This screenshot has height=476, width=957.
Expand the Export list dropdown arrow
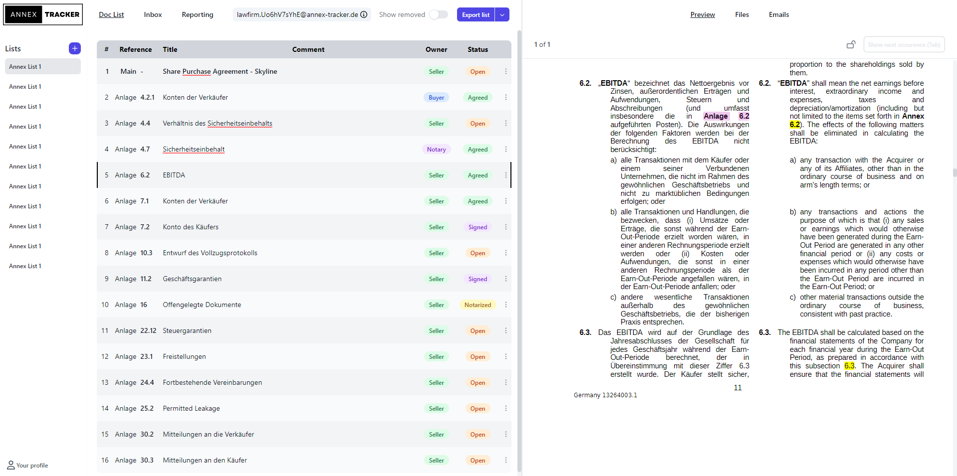[x=502, y=14]
